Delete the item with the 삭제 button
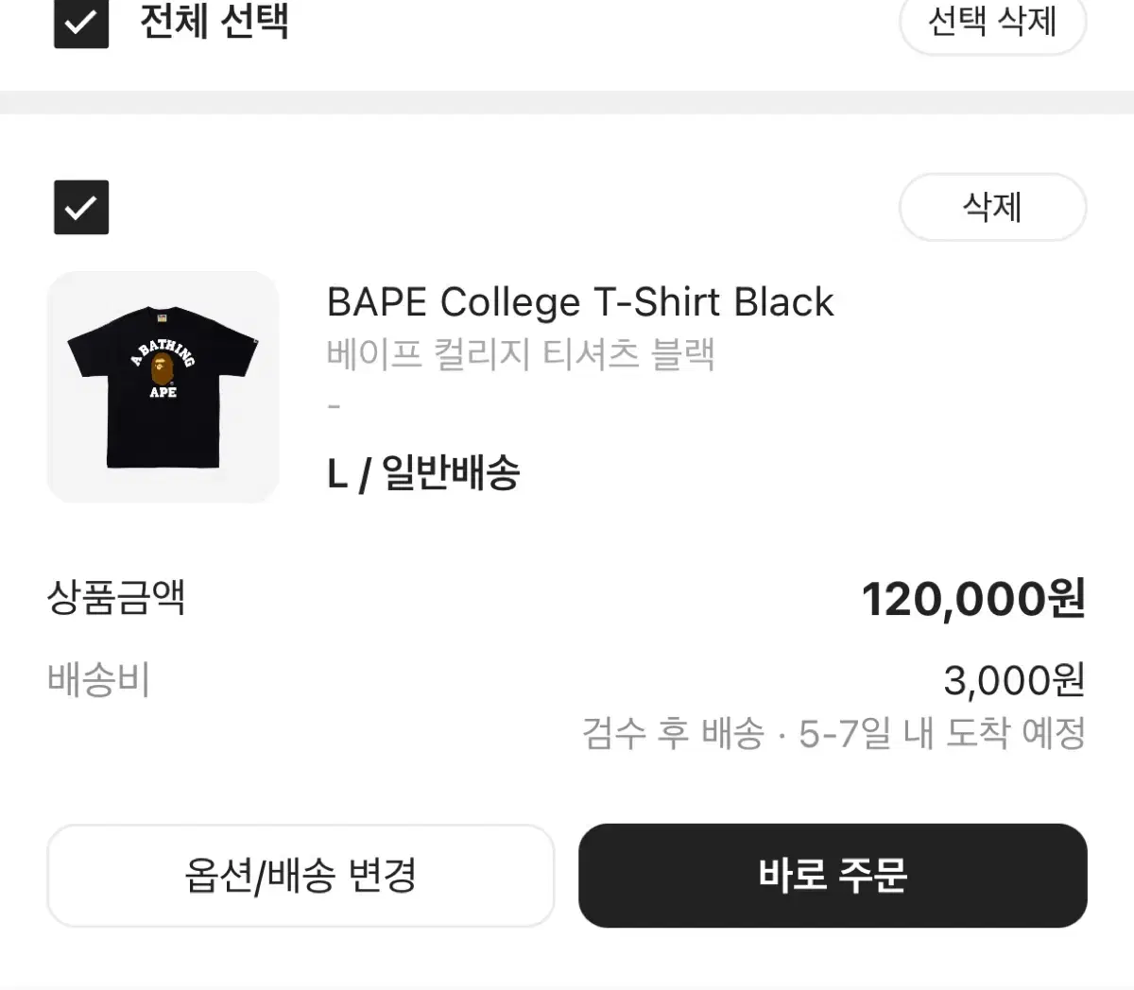 tap(992, 207)
